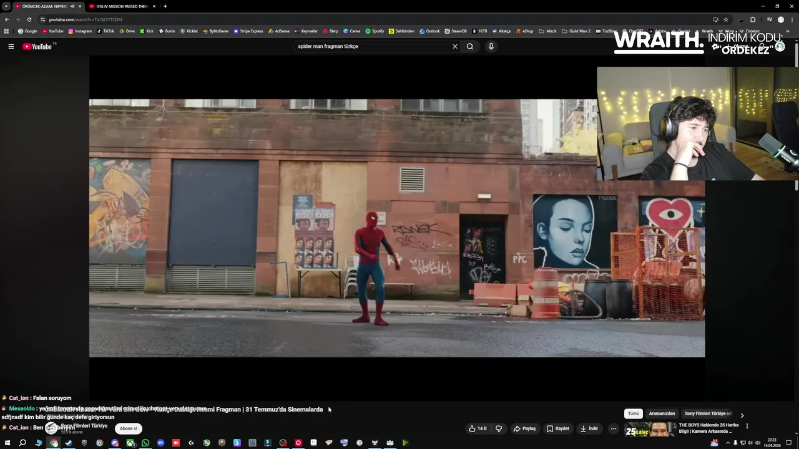Open Epic Games launcher in taskbar

(x=84, y=443)
